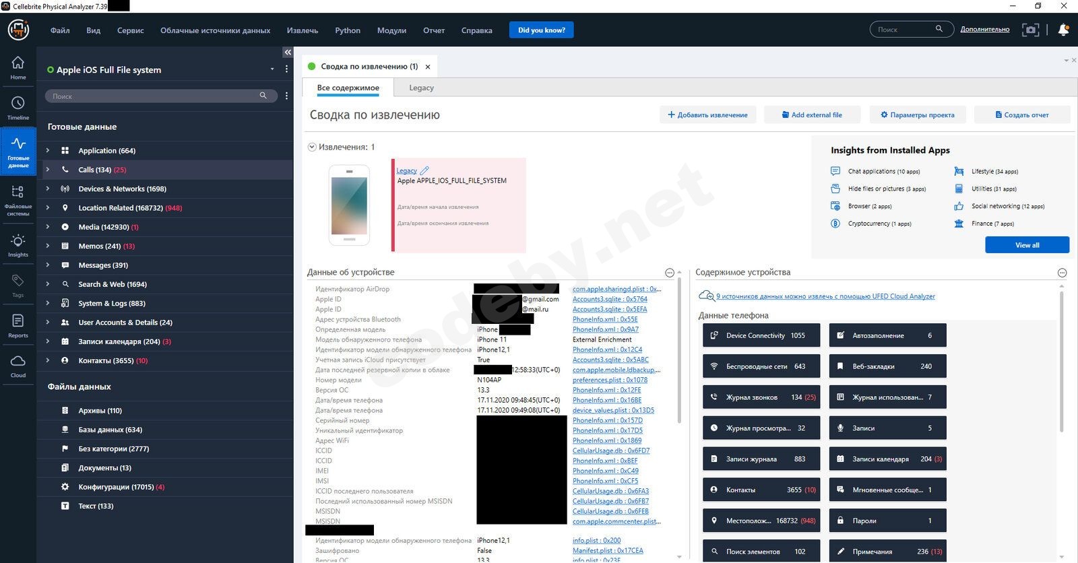Screen dimensions: 1078x563
Task: Click Создать отчет button
Action: point(1022,114)
